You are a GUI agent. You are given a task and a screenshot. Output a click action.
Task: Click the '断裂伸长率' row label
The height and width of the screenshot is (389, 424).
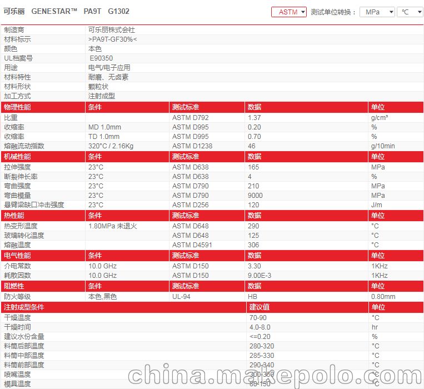21,177
